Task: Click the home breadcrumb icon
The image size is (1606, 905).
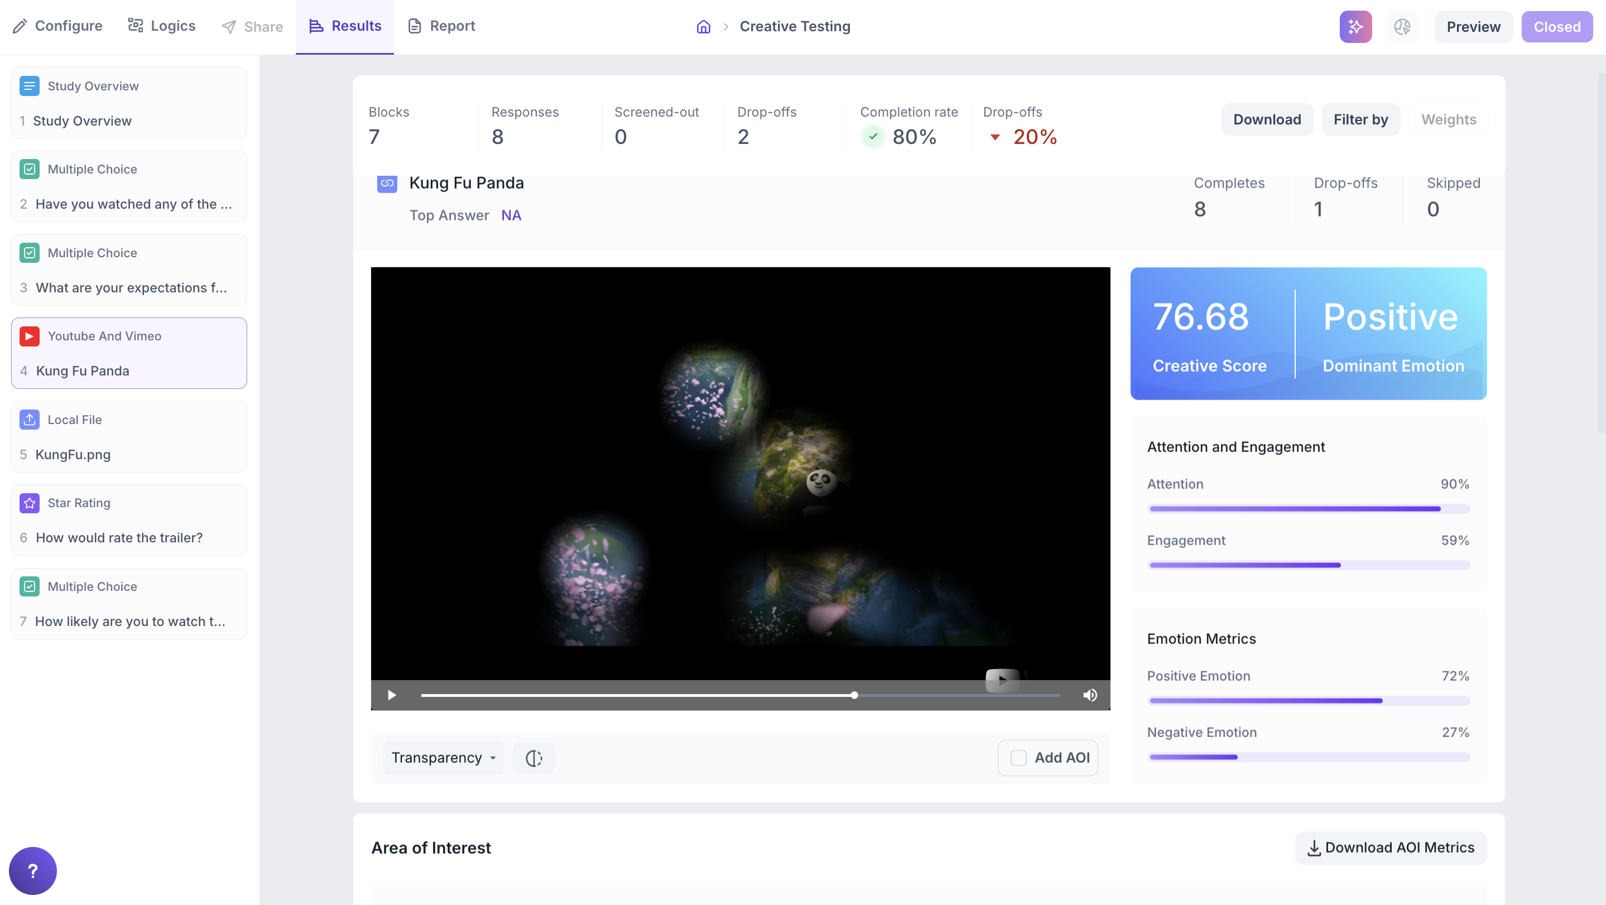Action: (x=703, y=27)
